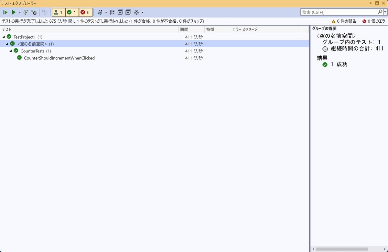The image size is (388, 252).
Task: Collapse the CounterTests tree node
Action: pos(11,51)
